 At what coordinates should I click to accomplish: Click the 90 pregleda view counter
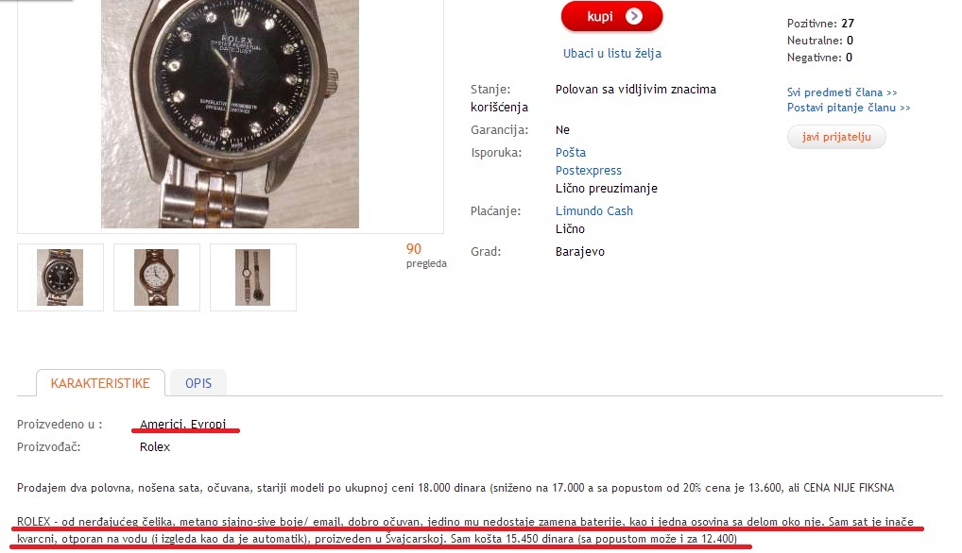point(426,256)
